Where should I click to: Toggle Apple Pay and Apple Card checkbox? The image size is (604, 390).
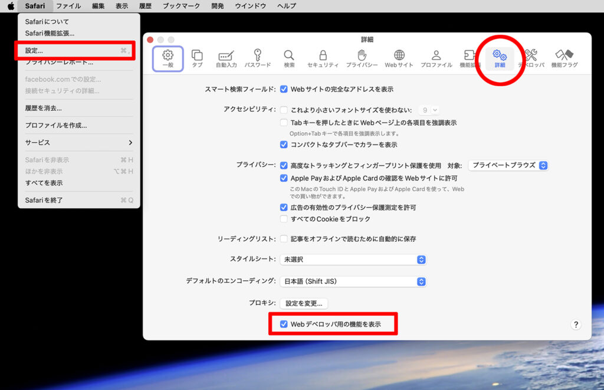coord(284,178)
